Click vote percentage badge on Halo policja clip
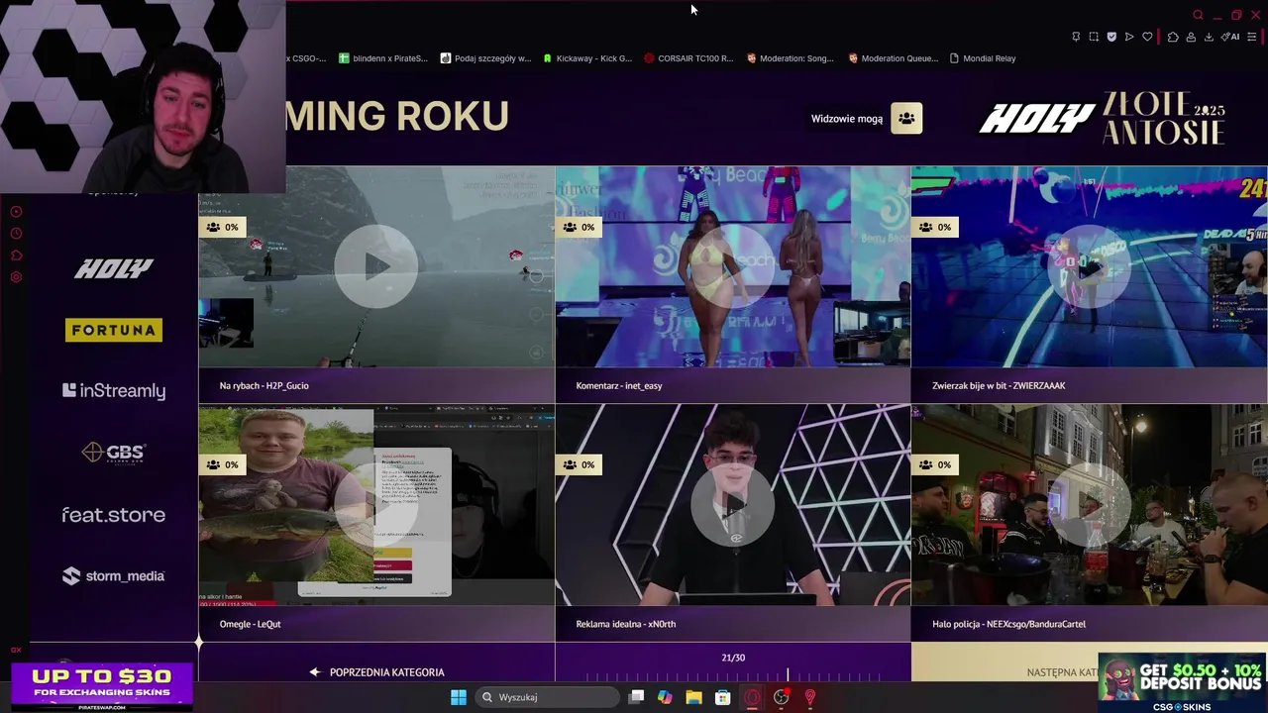1268x713 pixels. point(935,464)
